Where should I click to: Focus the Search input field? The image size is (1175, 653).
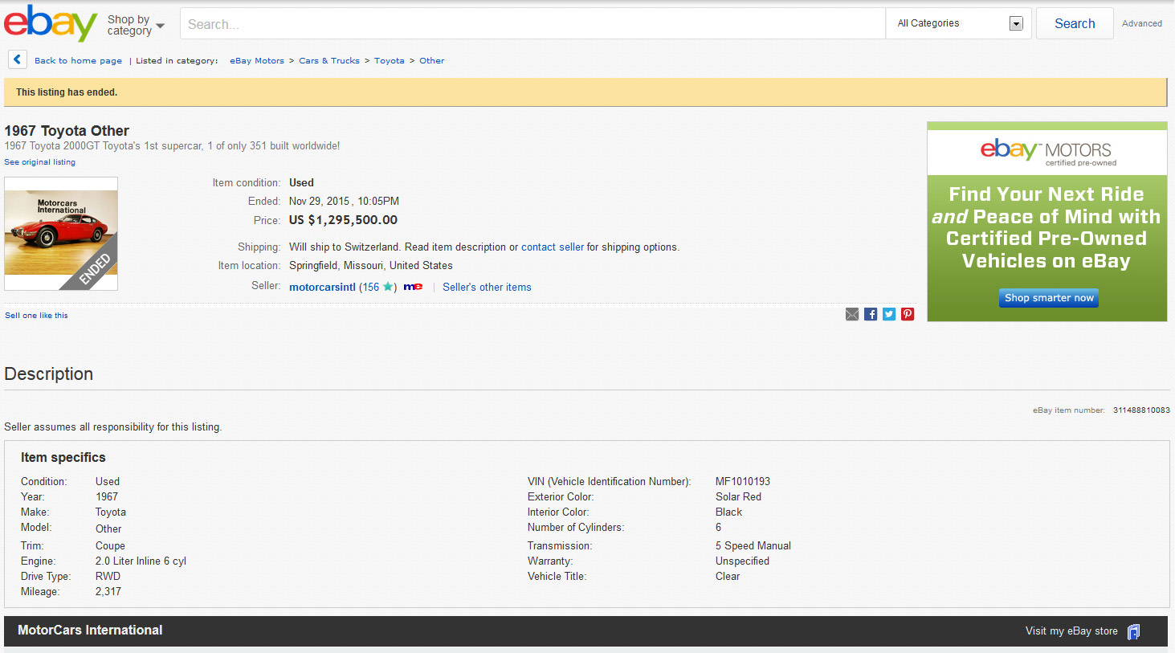[532, 24]
